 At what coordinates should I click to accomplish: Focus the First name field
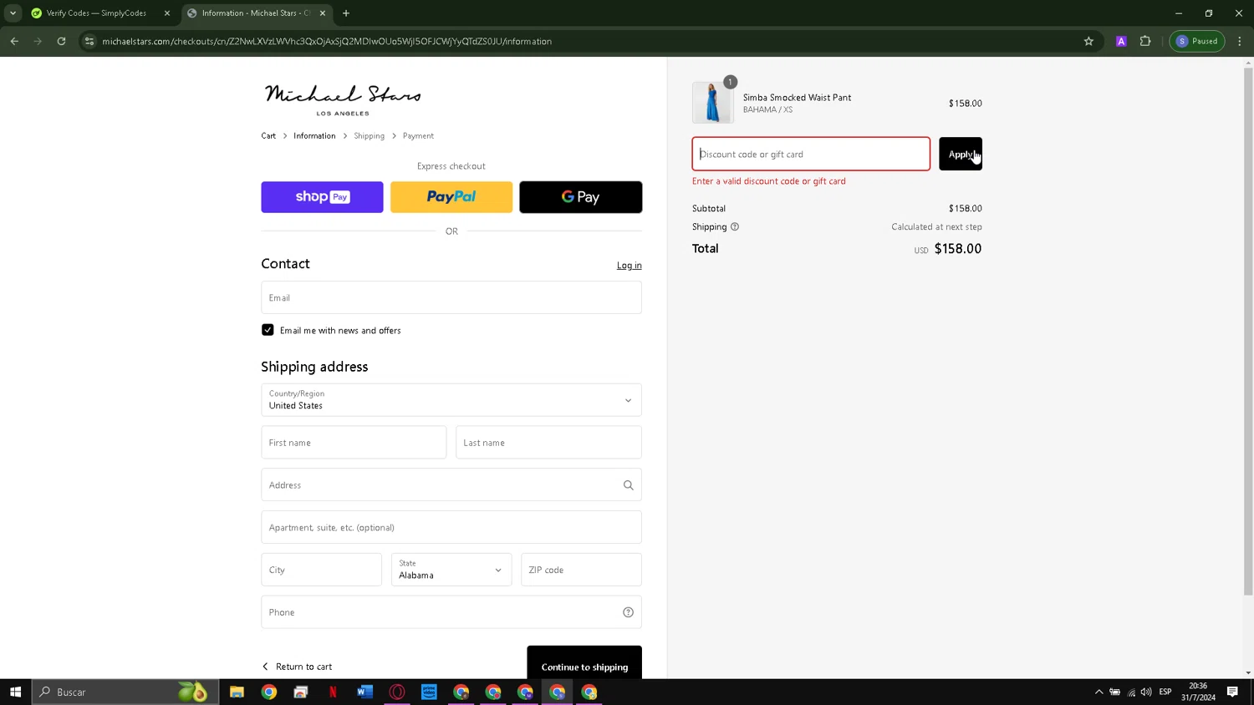[x=354, y=443]
